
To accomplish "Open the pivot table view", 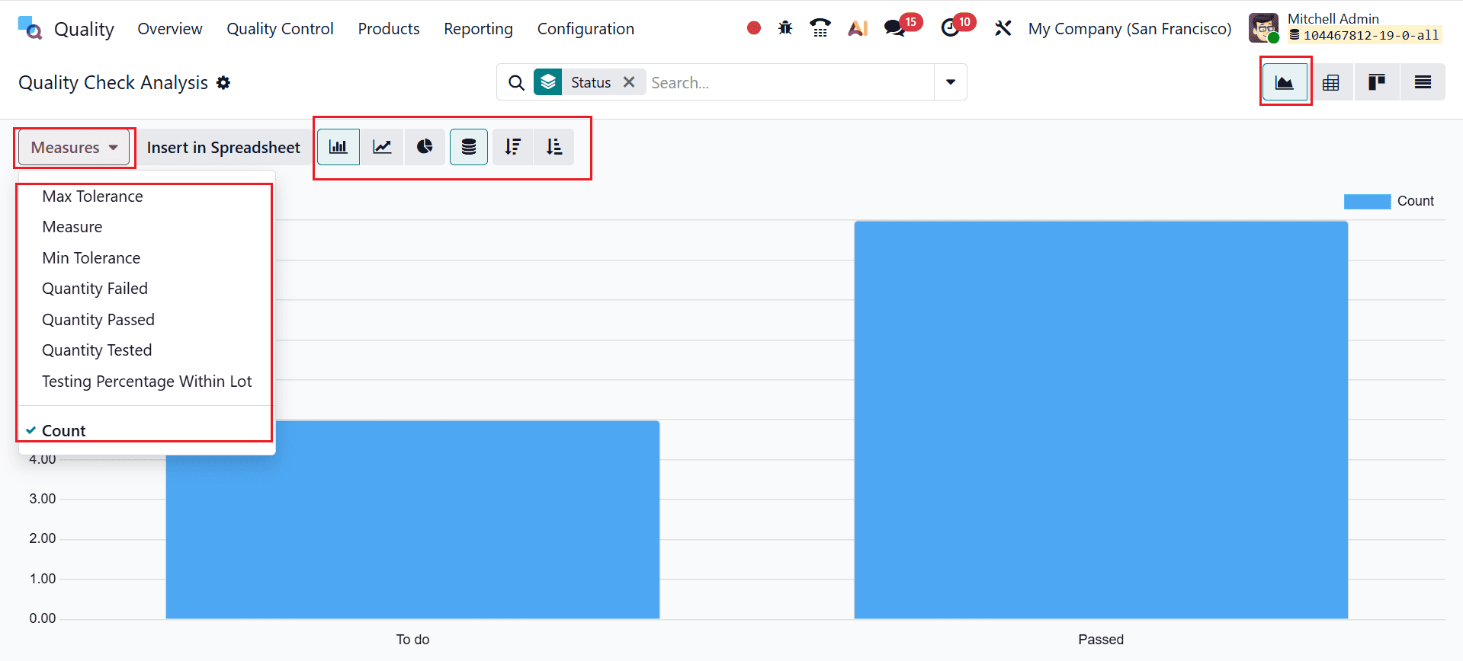I will pyautogui.click(x=1330, y=82).
